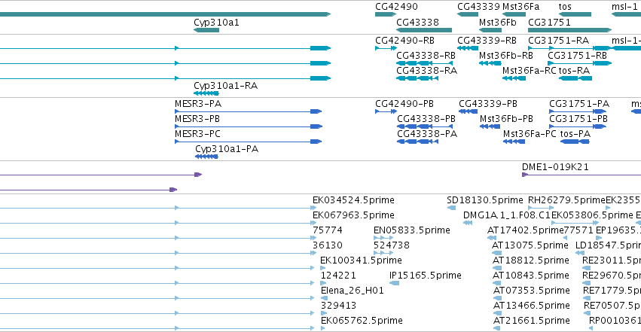The height and width of the screenshot is (332, 641).
Task: Click the AT13466.5prime EST label
Action: tap(532, 306)
